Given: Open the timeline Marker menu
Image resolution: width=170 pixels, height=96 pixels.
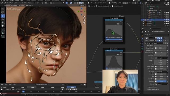Looking at the screenshot, I should [24, 89].
